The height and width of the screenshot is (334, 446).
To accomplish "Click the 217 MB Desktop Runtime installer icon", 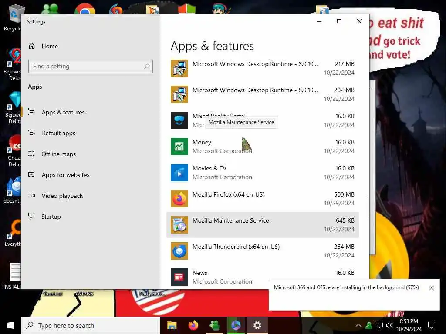I will (x=179, y=68).
